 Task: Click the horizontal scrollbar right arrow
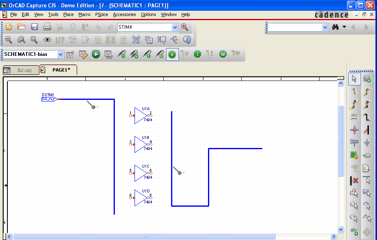[x=334, y=237]
